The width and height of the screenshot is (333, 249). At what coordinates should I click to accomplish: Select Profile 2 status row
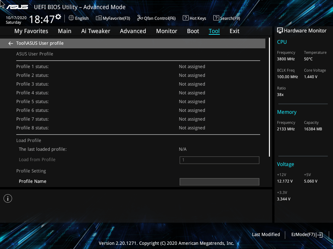pos(138,75)
